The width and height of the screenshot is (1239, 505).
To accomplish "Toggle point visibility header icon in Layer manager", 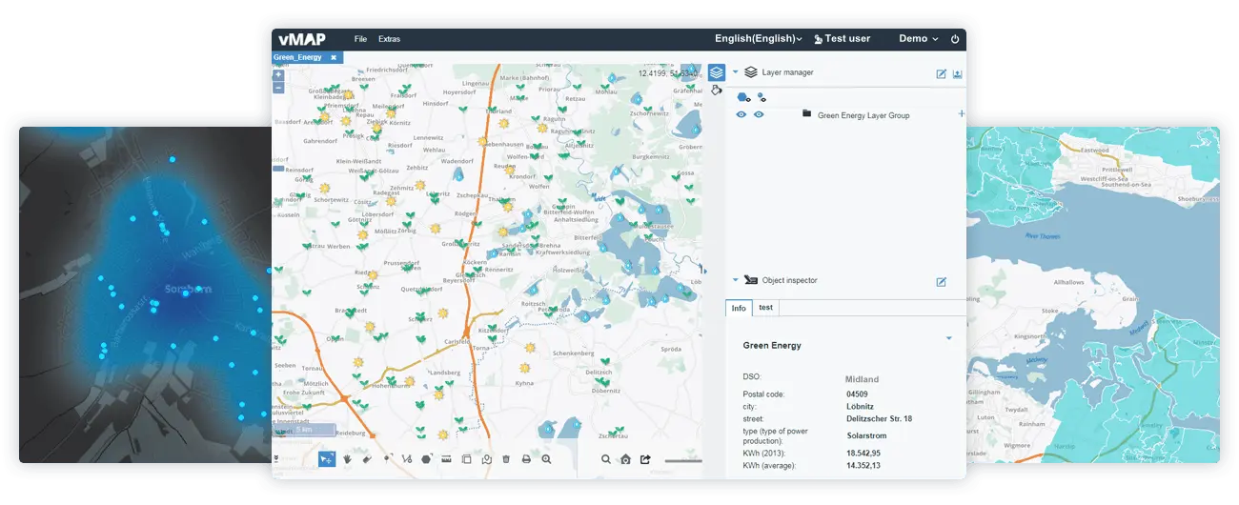I will pos(762,97).
